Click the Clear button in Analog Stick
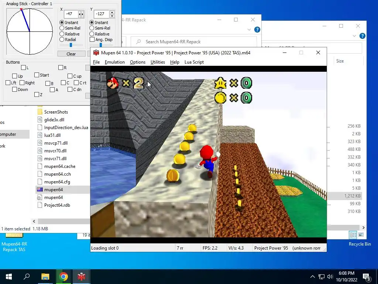 point(71,54)
